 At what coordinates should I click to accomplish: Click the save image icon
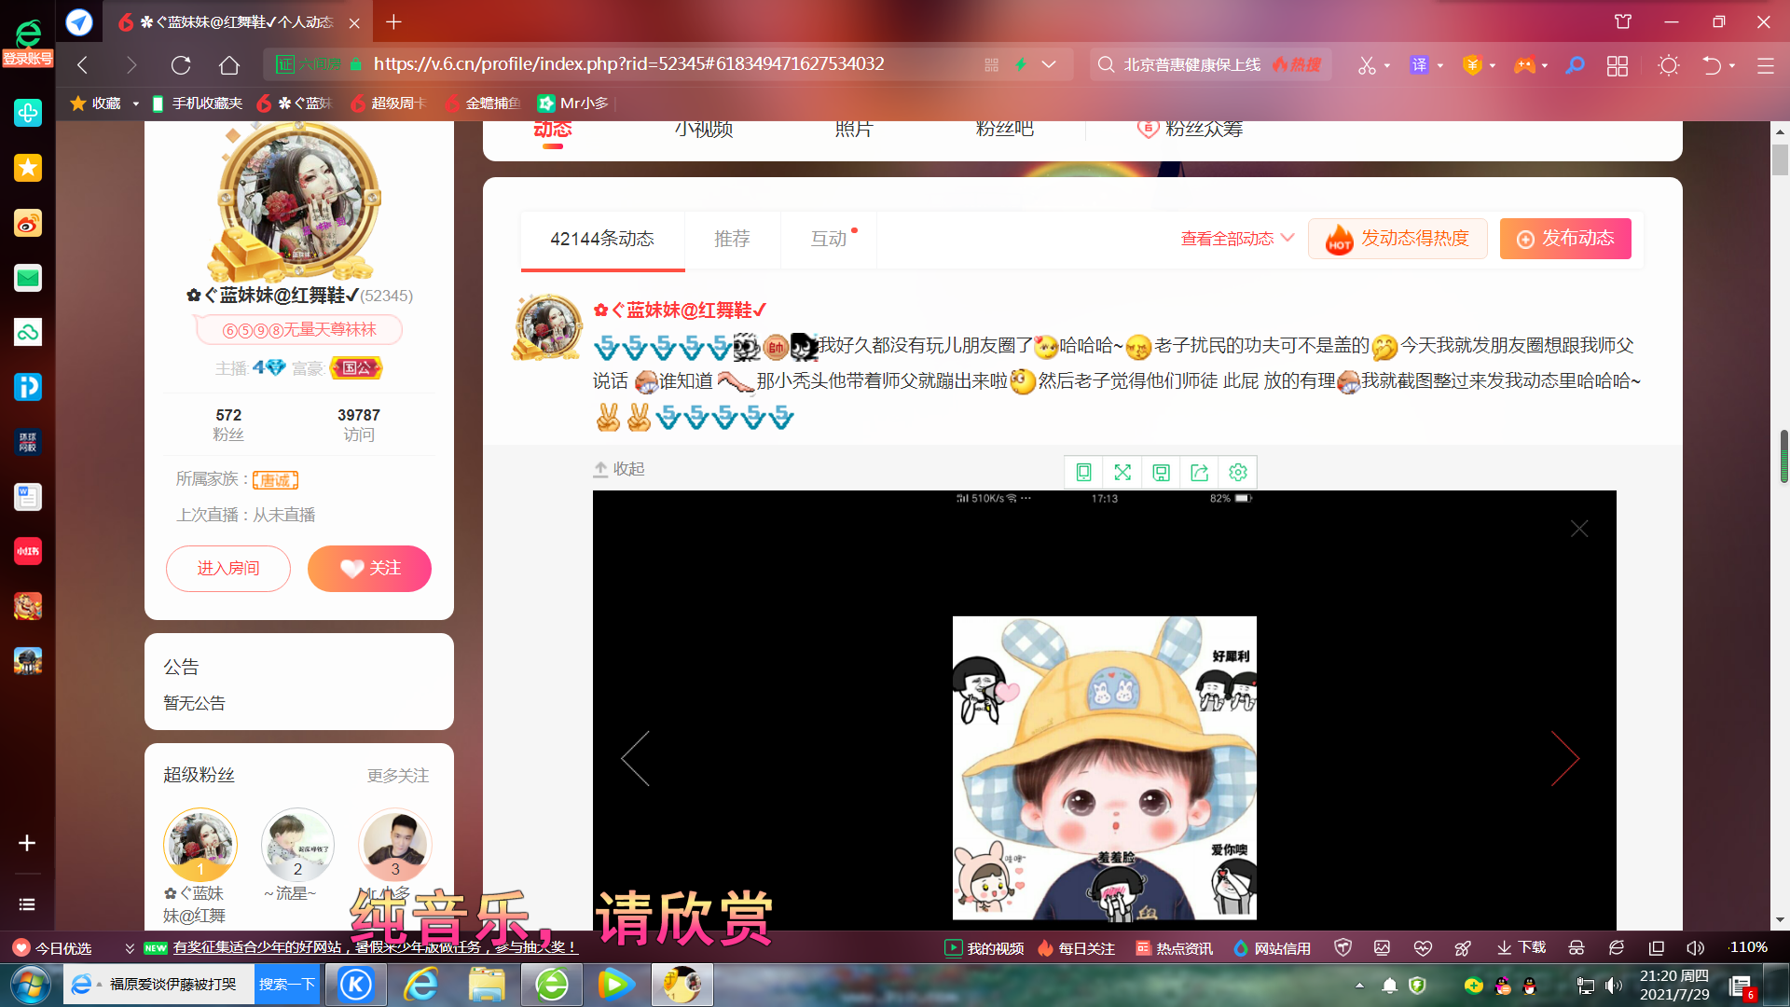pos(1161,473)
